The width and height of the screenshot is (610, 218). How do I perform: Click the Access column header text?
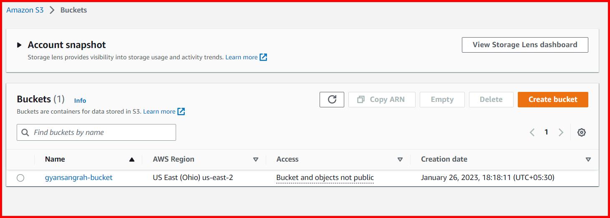(287, 159)
